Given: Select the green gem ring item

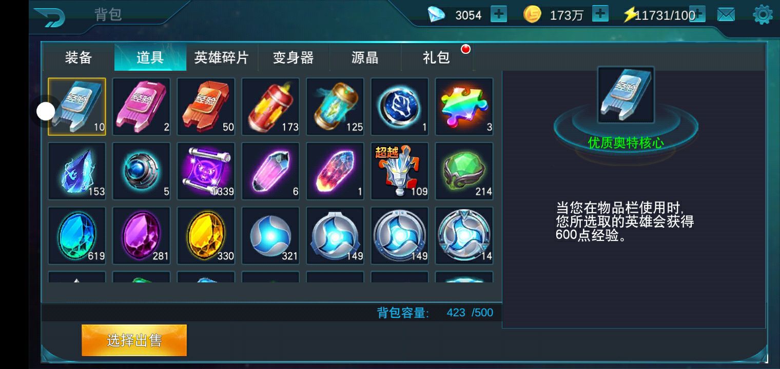Looking at the screenshot, I should [464, 171].
